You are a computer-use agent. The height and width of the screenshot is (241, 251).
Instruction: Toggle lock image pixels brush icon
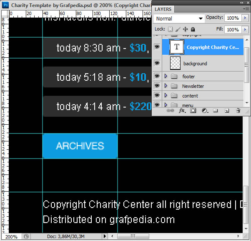click(178, 29)
